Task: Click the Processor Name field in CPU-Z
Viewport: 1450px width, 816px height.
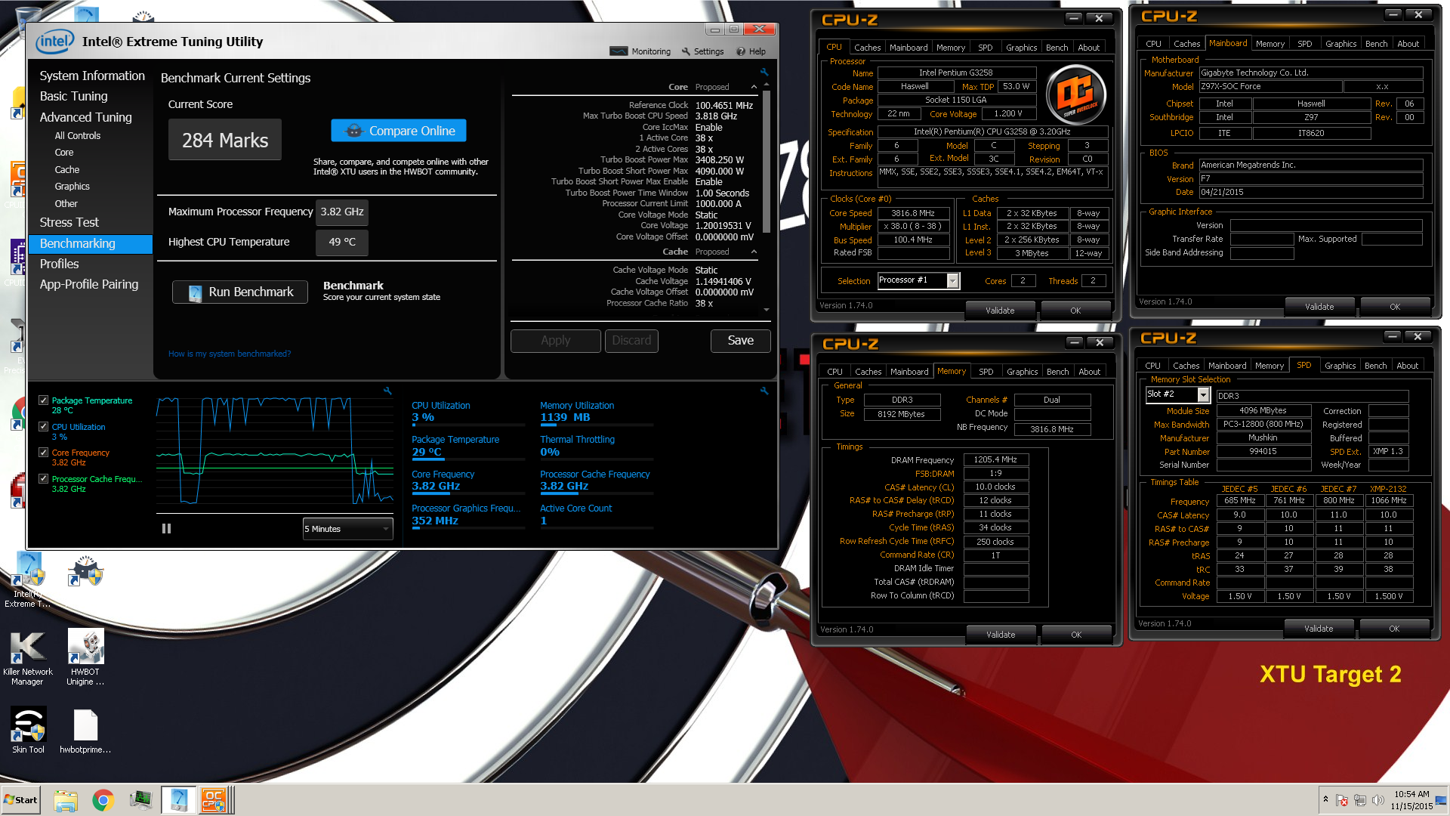Action: (955, 73)
